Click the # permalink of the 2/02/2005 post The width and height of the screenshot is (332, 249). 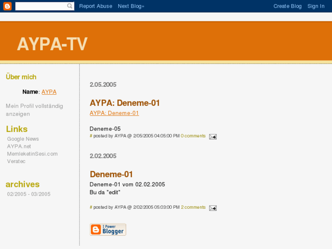tap(91, 207)
